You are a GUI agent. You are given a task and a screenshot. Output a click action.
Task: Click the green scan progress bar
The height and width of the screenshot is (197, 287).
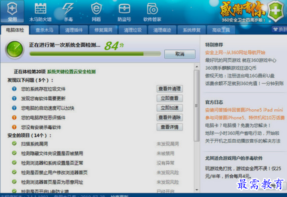point(95,54)
